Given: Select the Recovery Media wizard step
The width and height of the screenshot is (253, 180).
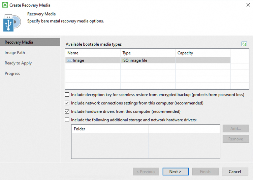Looking at the screenshot, I should tap(19, 42).
